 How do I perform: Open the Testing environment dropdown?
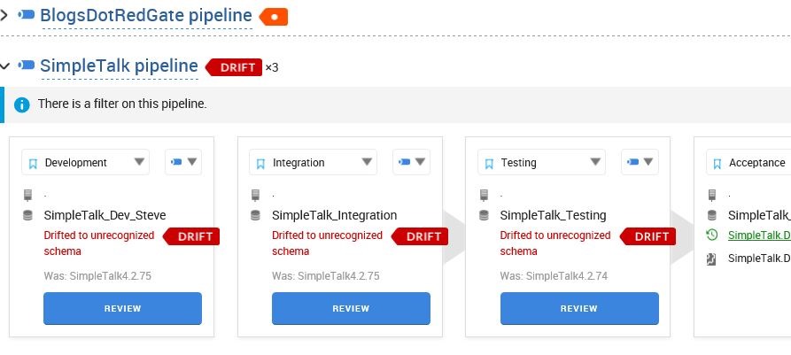point(542,162)
